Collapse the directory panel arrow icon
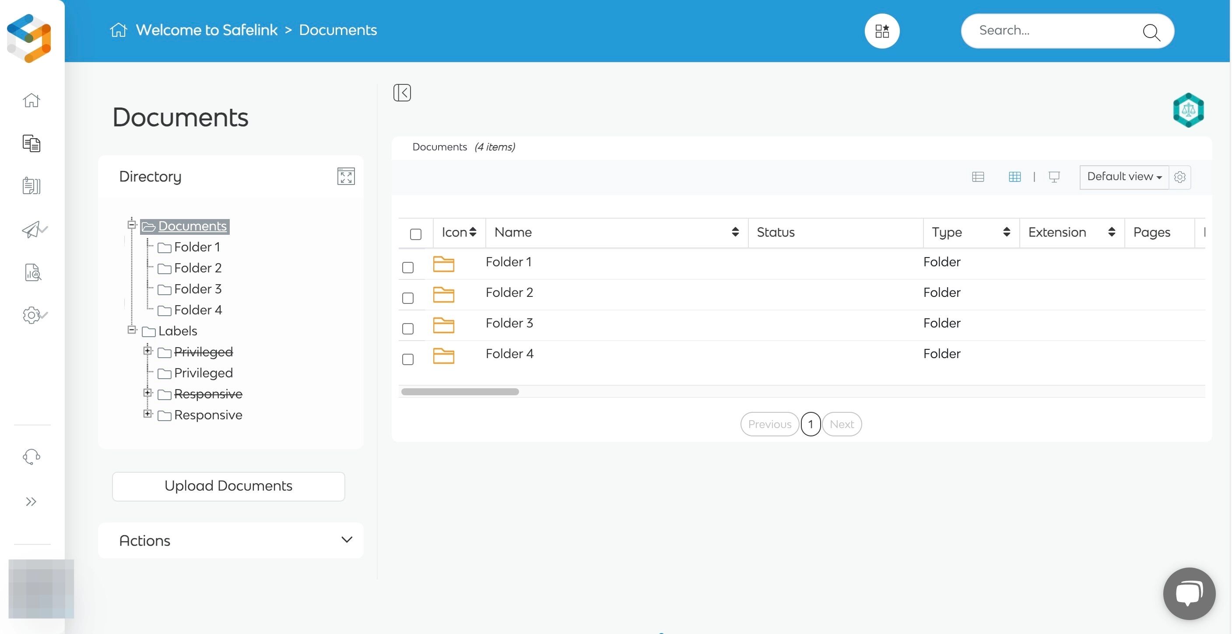 (x=402, y=93)
